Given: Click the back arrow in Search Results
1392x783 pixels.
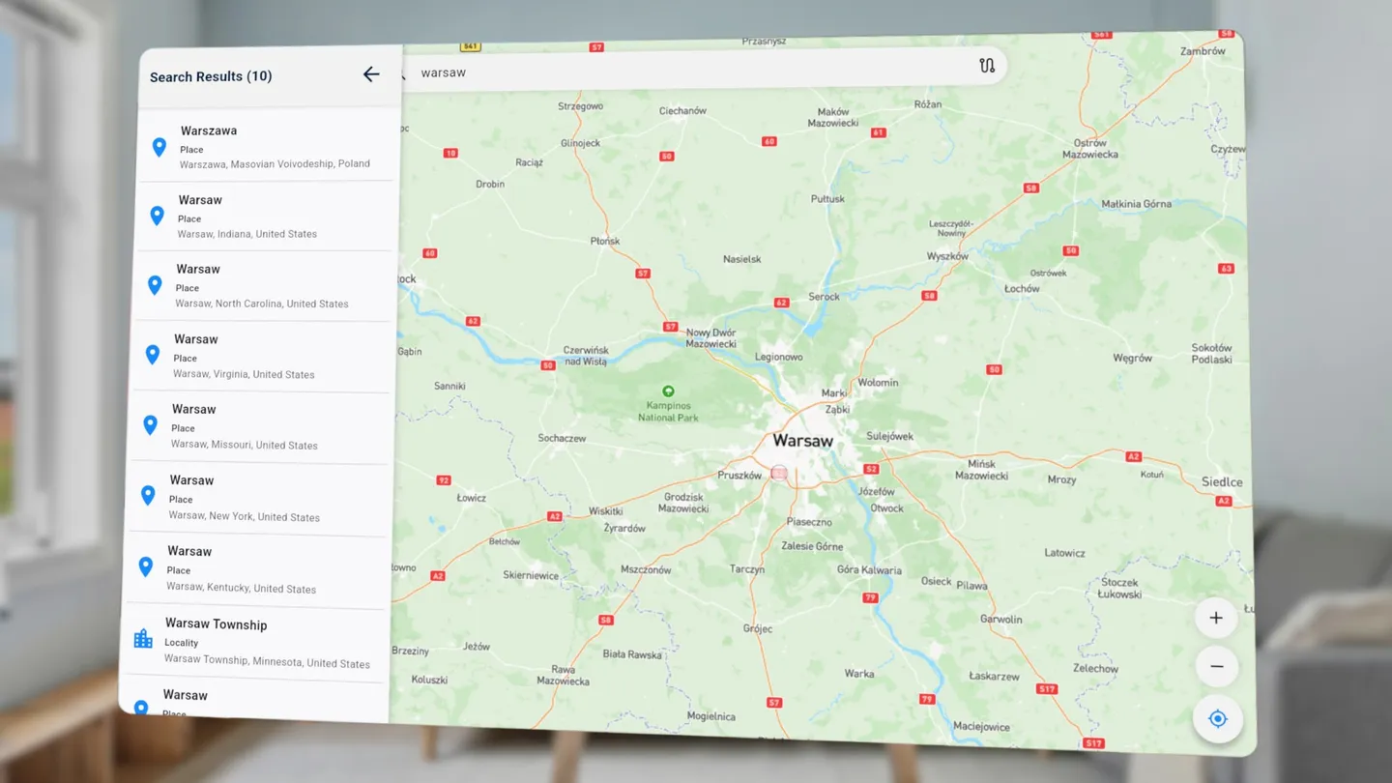Looking at the screenshot, I should coord(371,74).
